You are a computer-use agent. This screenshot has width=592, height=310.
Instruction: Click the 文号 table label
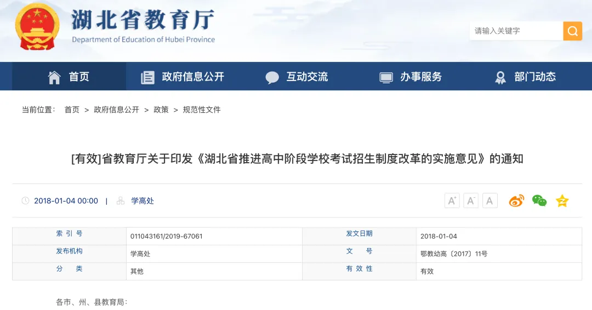pyautogui.click(x=360, y=251)
